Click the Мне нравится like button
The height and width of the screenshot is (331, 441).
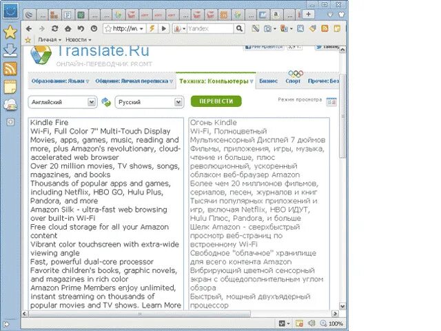click(x=263, y=48)
